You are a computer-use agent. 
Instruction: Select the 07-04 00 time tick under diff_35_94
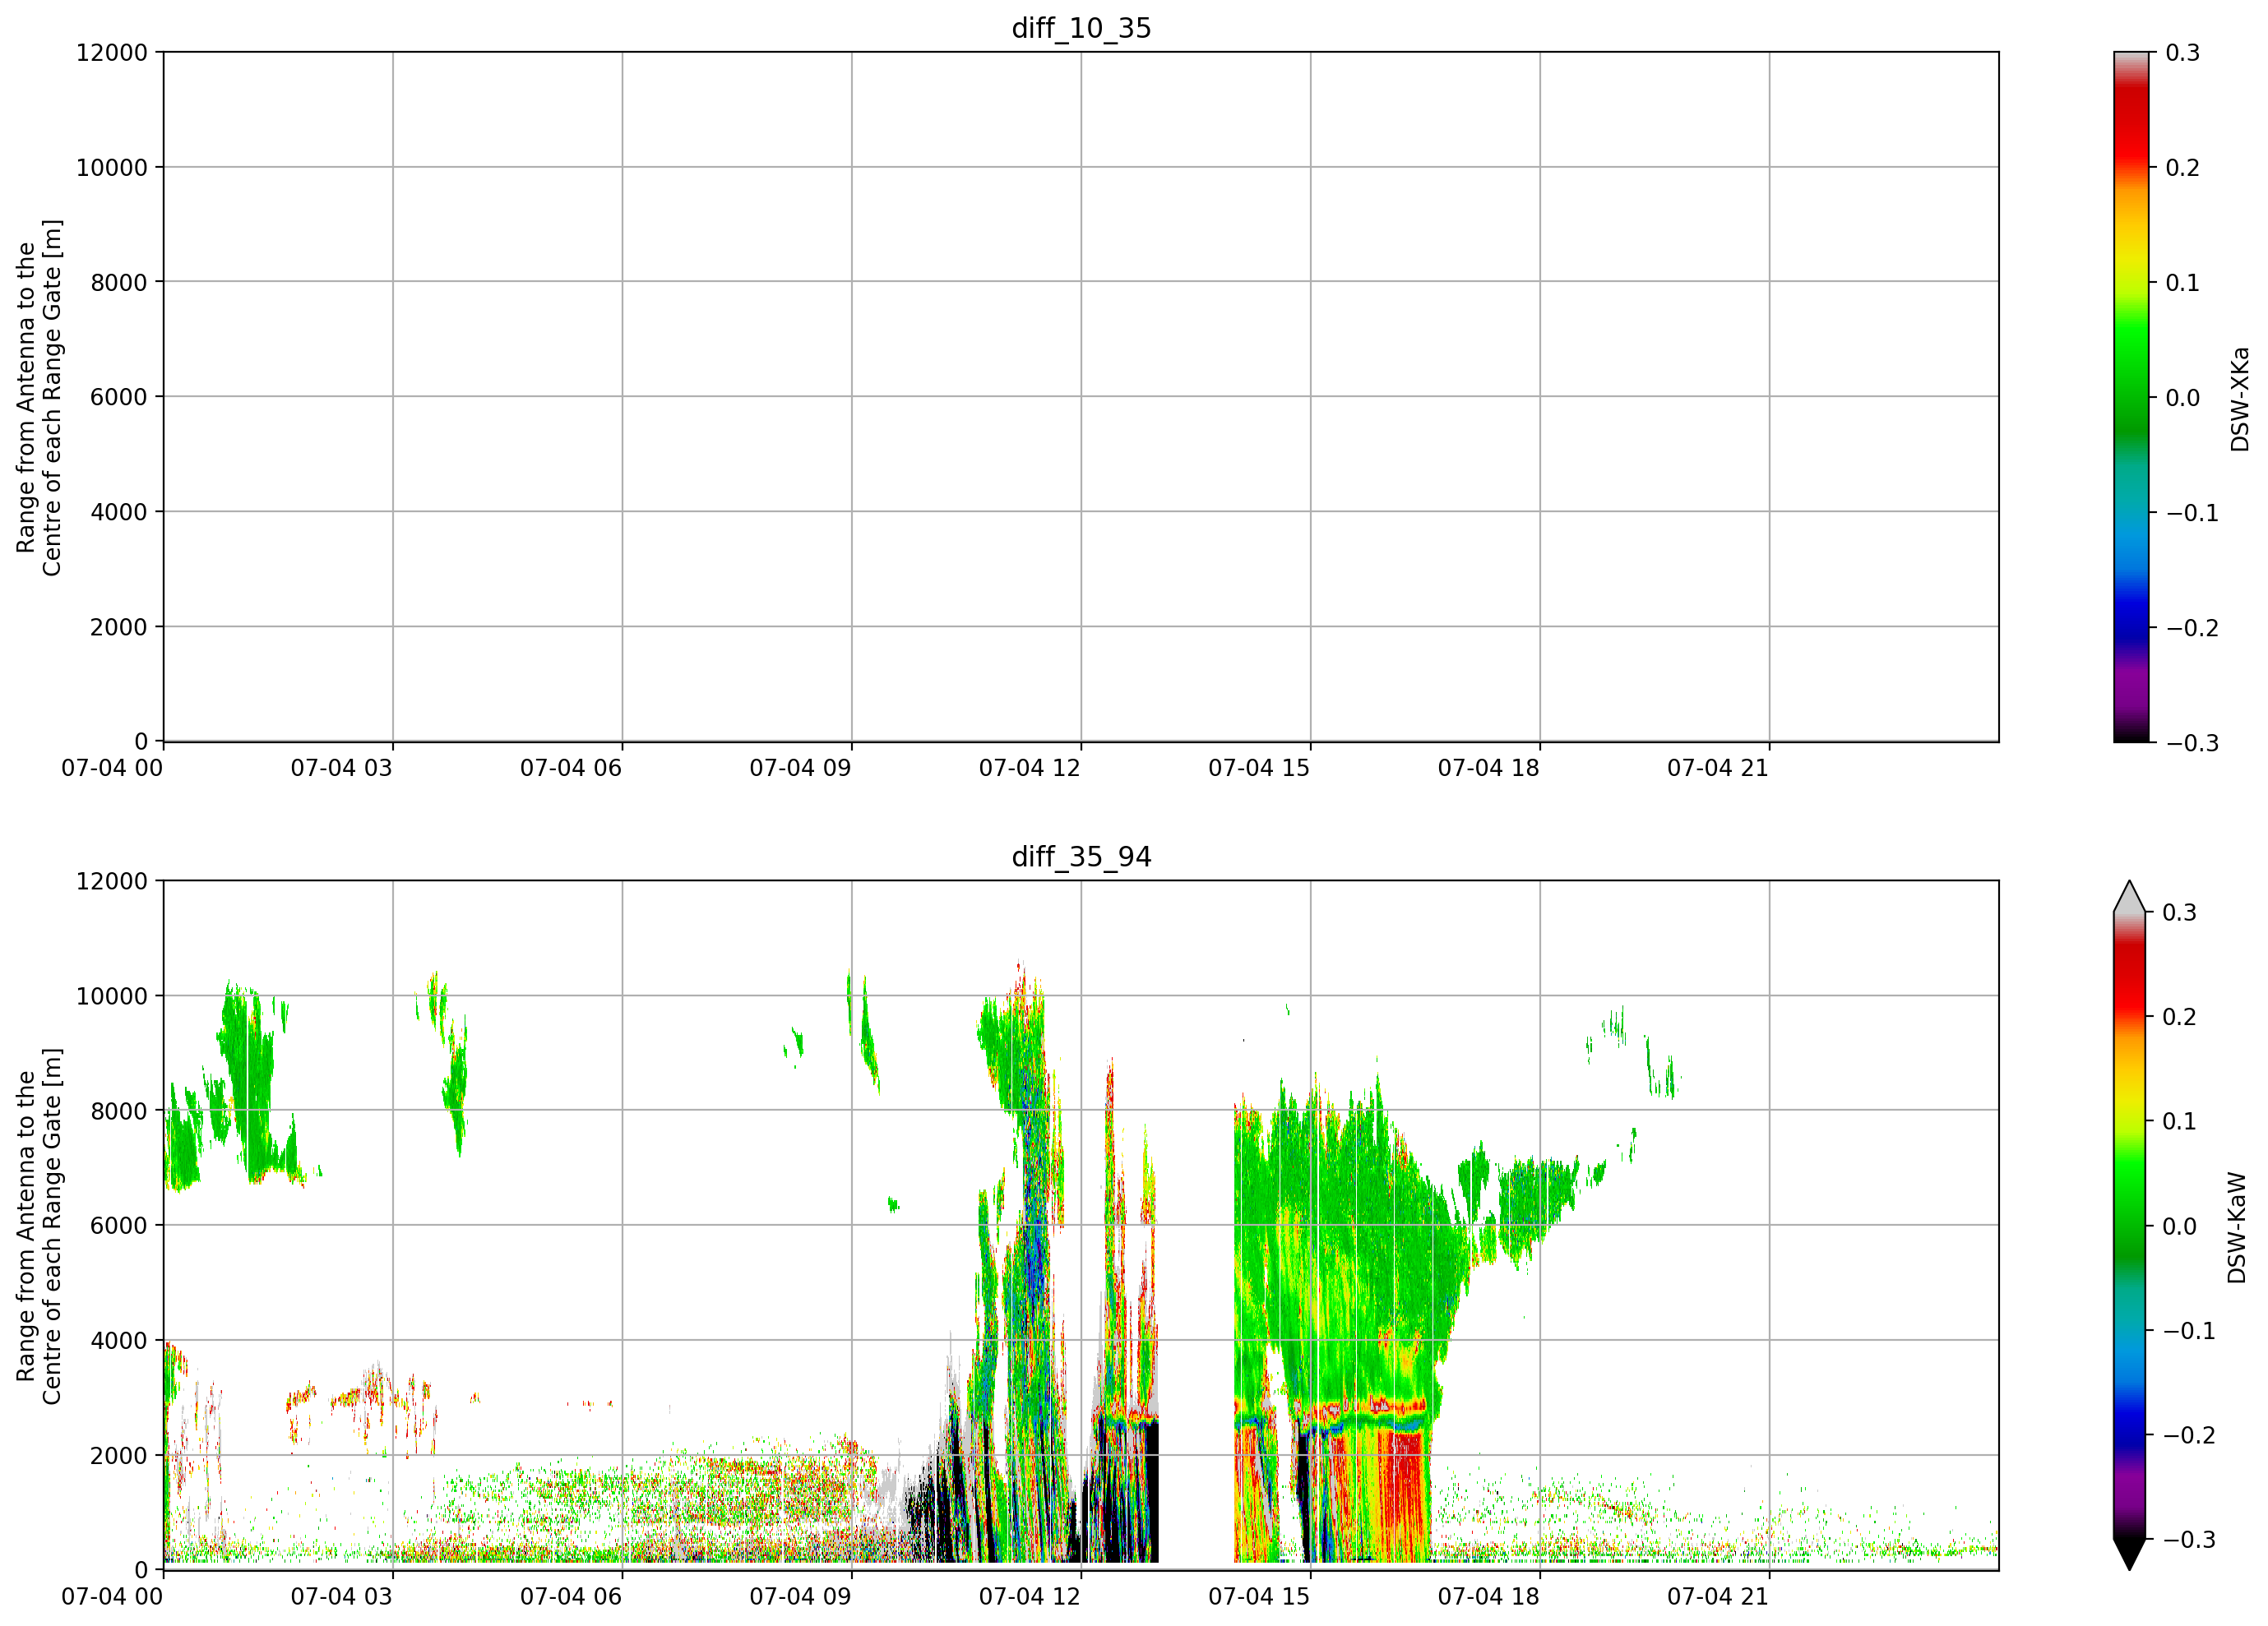(x=112, y=1596)
